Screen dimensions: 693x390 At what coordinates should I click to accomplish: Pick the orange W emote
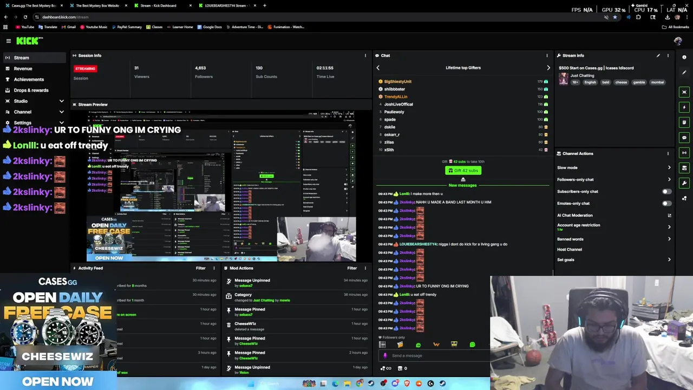point(436,344)
